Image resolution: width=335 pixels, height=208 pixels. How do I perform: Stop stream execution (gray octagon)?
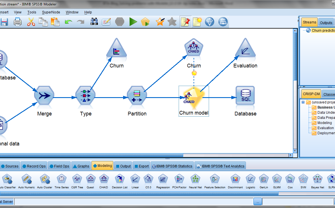120,22
